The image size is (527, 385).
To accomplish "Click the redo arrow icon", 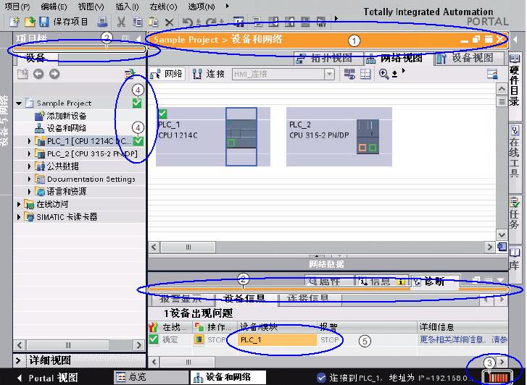I will click(211, 22).
